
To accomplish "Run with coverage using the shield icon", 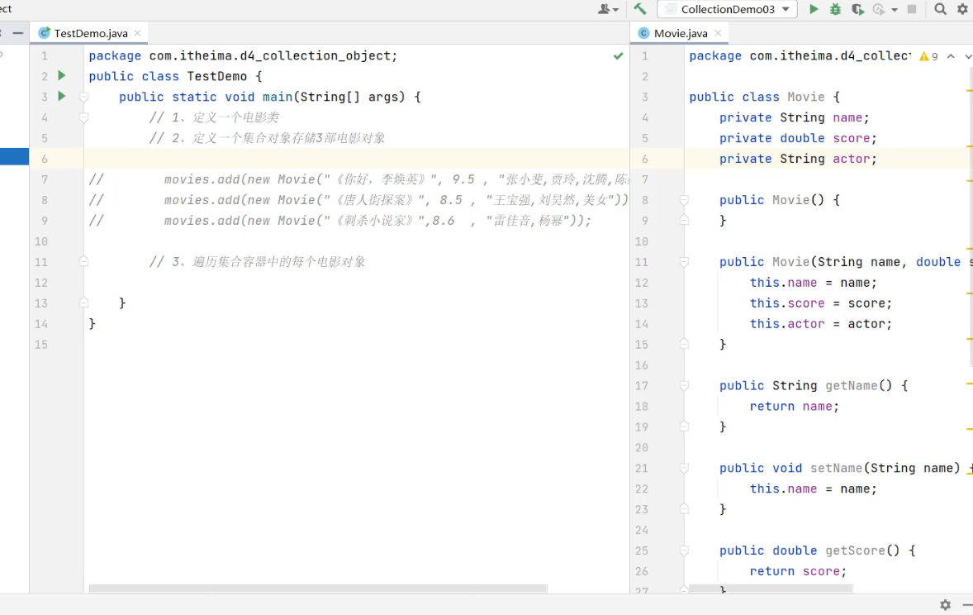I will click(x=857, y=9).
